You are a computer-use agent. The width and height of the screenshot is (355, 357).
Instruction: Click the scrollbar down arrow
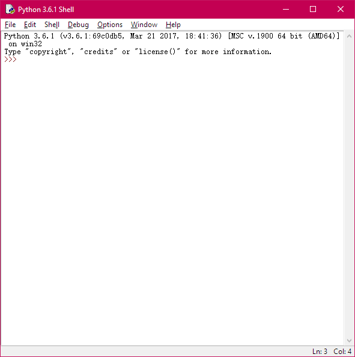coord(350,341)
